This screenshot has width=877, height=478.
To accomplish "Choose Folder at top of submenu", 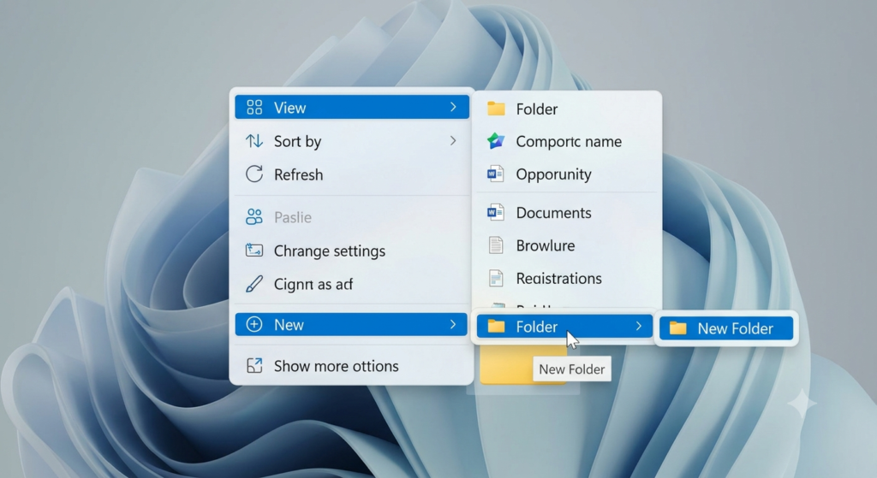I will (x=567, y=109).
